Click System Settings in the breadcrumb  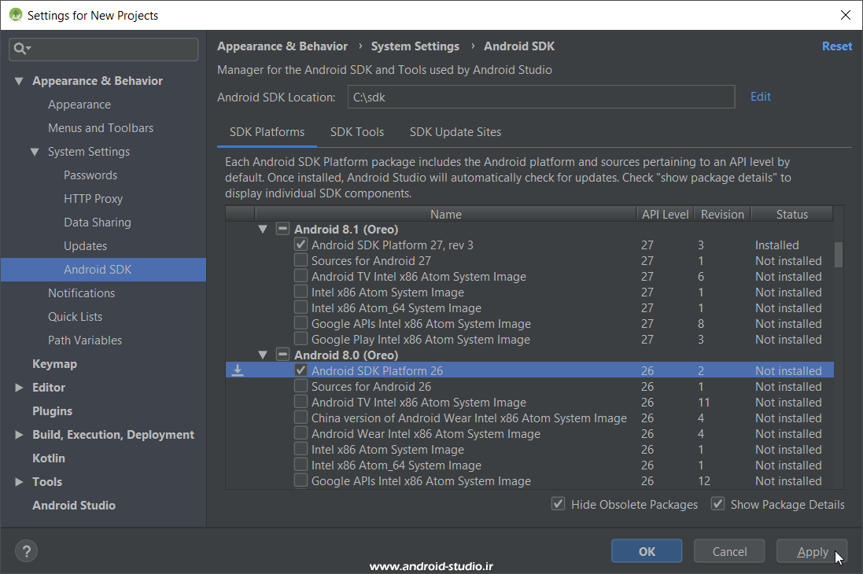(x=415, y=46)
